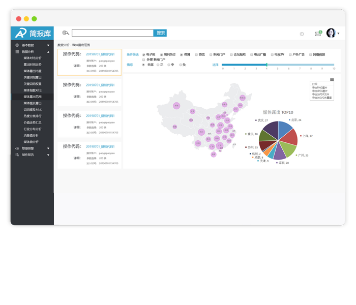
Task: Choose 打印 from the chart export menu
Action: (x=315, y=84)
